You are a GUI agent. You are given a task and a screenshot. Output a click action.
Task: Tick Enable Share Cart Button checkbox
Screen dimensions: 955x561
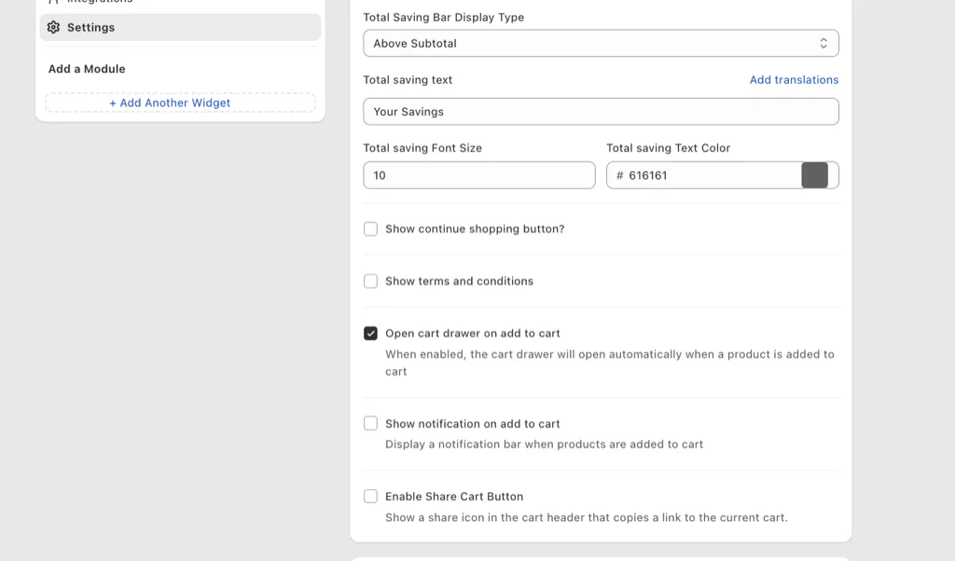coord(370,497)
